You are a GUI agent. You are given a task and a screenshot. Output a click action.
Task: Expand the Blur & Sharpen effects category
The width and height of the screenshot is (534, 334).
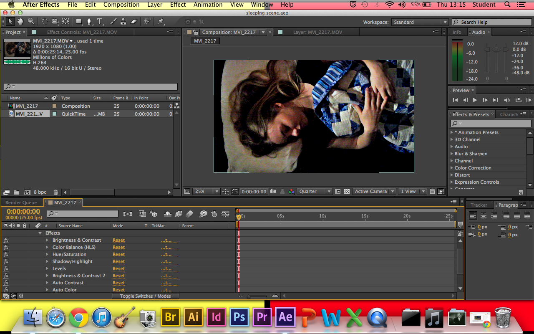[452, 154]
